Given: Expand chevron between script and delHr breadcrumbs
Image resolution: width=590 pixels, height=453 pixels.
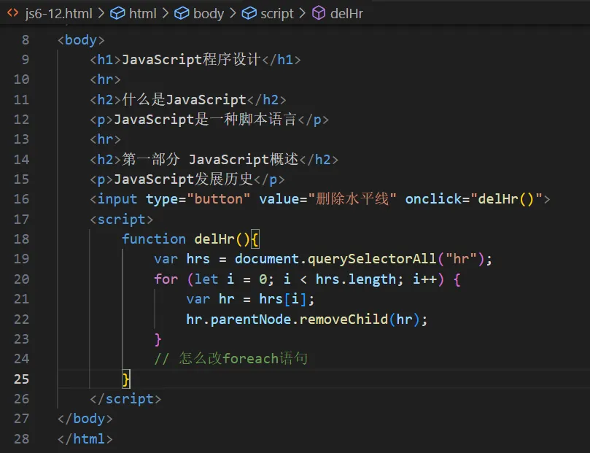Looking at the screenshot, I should pyautogui.click(x=303, y=14).
